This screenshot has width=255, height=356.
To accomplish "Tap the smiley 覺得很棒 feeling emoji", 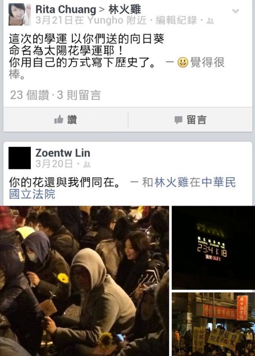I will (183, 62).
